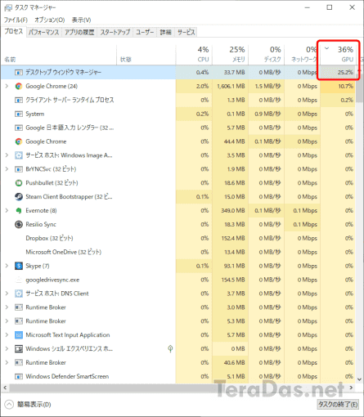This screenshot has height=417, width=364.
Task: Expand the Evernote (8) process group
Action: (x=7, y=210)
